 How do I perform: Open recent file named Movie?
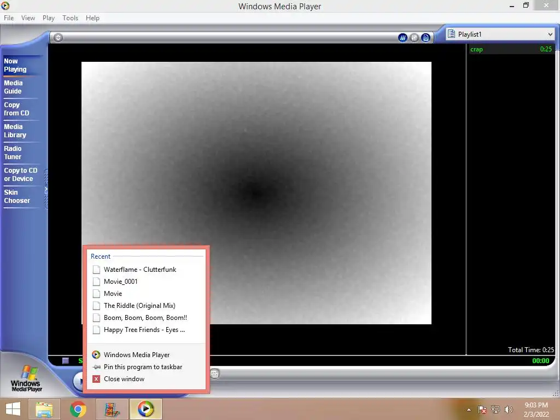(x=145, y=294)
